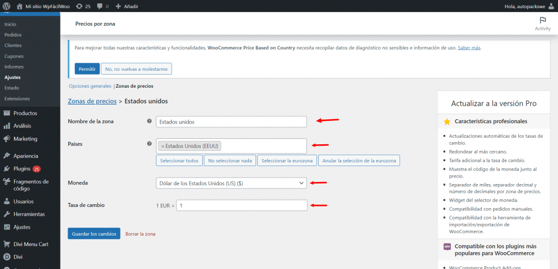The image size is (558, 269).
Task: Focus the Tasa de cambio field
Action: tap(241, 205)
